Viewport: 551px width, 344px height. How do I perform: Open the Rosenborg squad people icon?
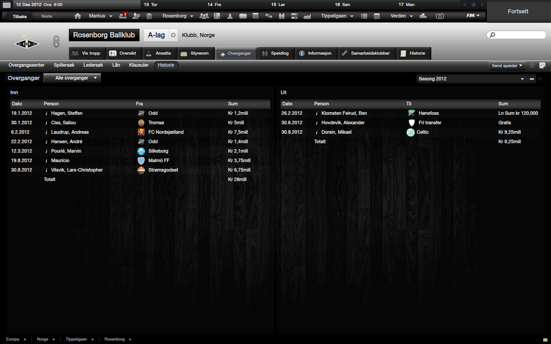click(204, 16)
